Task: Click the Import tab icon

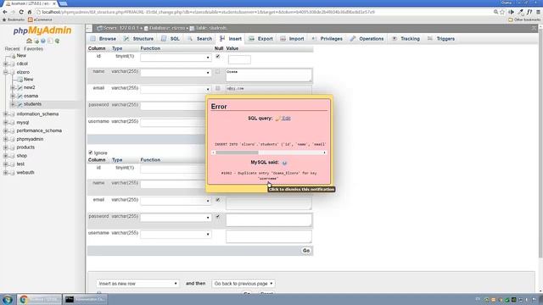Action: point(283,39)
